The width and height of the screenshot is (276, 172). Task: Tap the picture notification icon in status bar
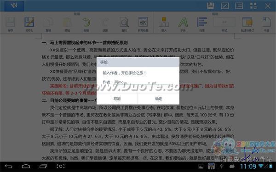pos(201,166)
